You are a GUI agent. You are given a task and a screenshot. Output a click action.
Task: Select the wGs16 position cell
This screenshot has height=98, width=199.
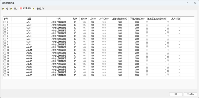29,64
